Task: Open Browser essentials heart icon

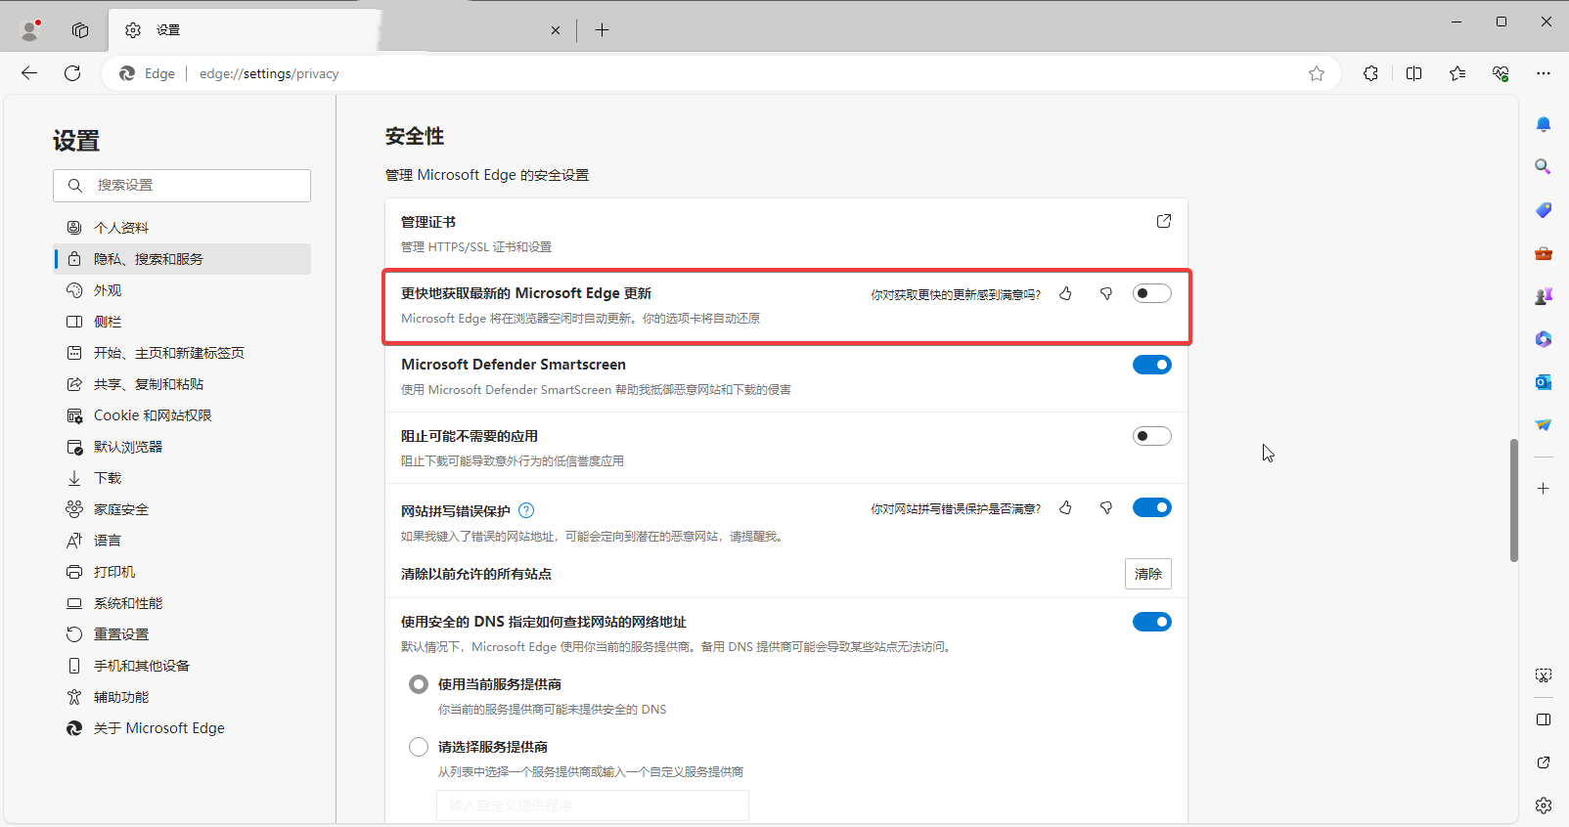Action: [1501, 73]
